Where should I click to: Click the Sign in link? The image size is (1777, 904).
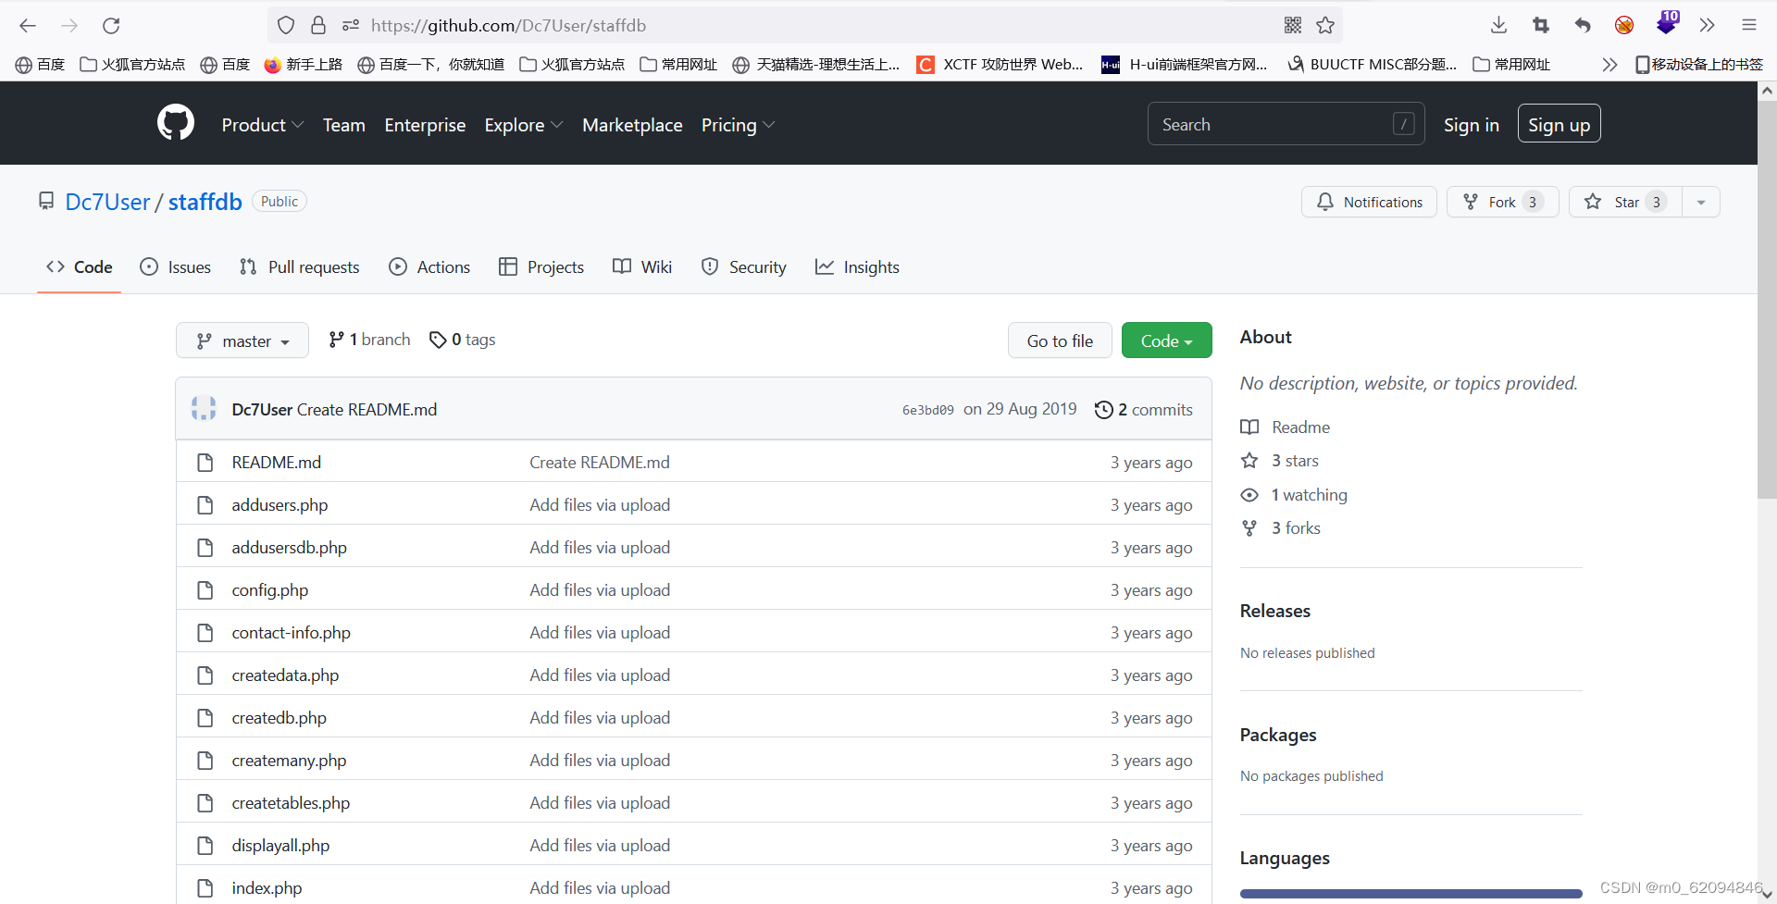pyautogui.click(x=1471, y=125)
